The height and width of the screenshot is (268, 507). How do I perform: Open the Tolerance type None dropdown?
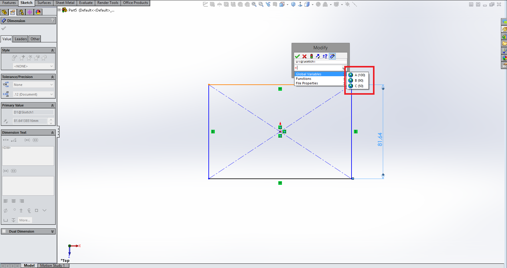point(33,85)
